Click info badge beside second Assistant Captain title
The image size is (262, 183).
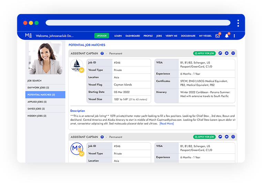tap(102, 137)
